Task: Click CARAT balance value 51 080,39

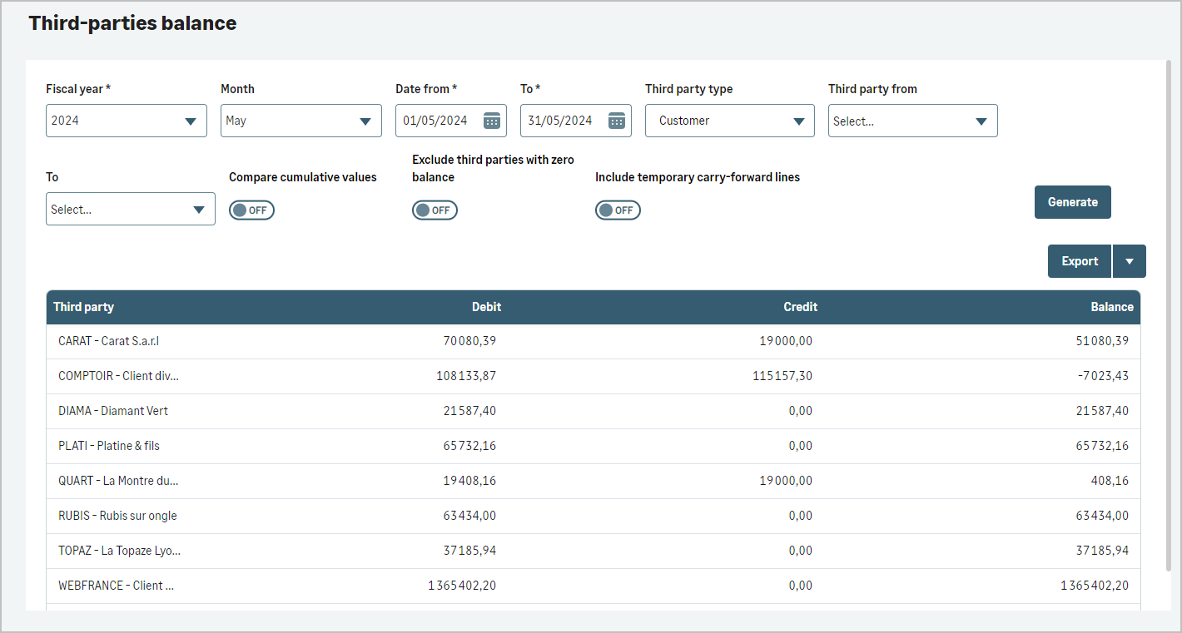Action: [1102, 341]
